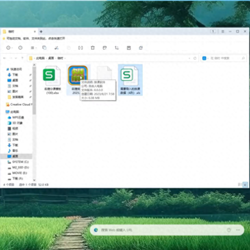250x250 pixels.
Task: Go back with the left arrow
Action: click(4, 58)
